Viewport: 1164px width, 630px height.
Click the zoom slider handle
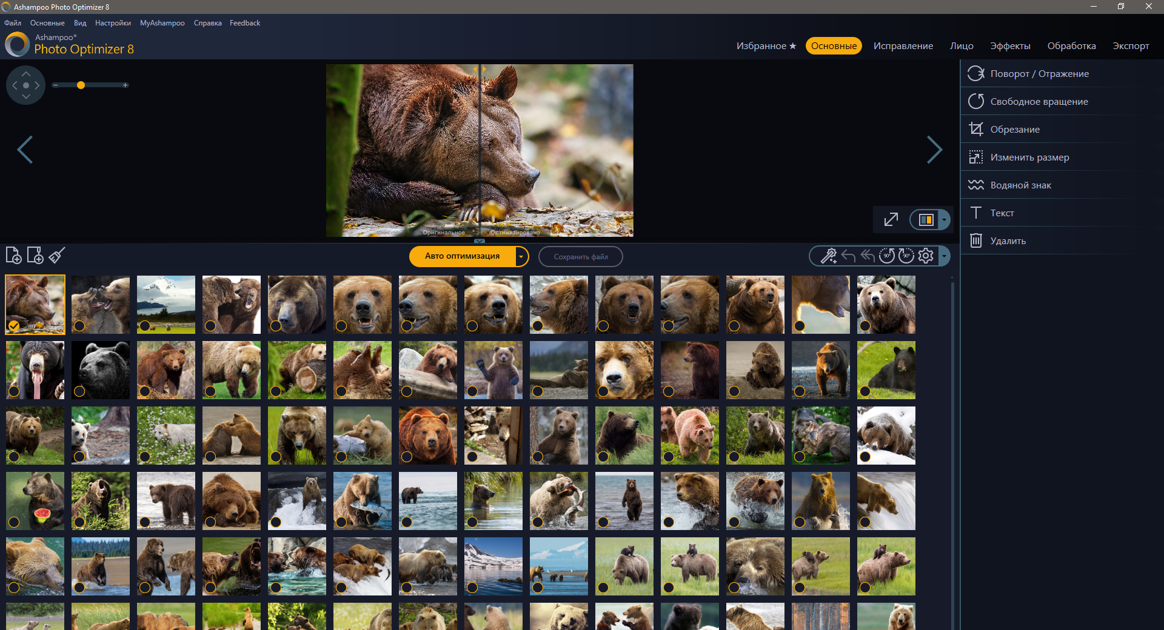(81, 85)
